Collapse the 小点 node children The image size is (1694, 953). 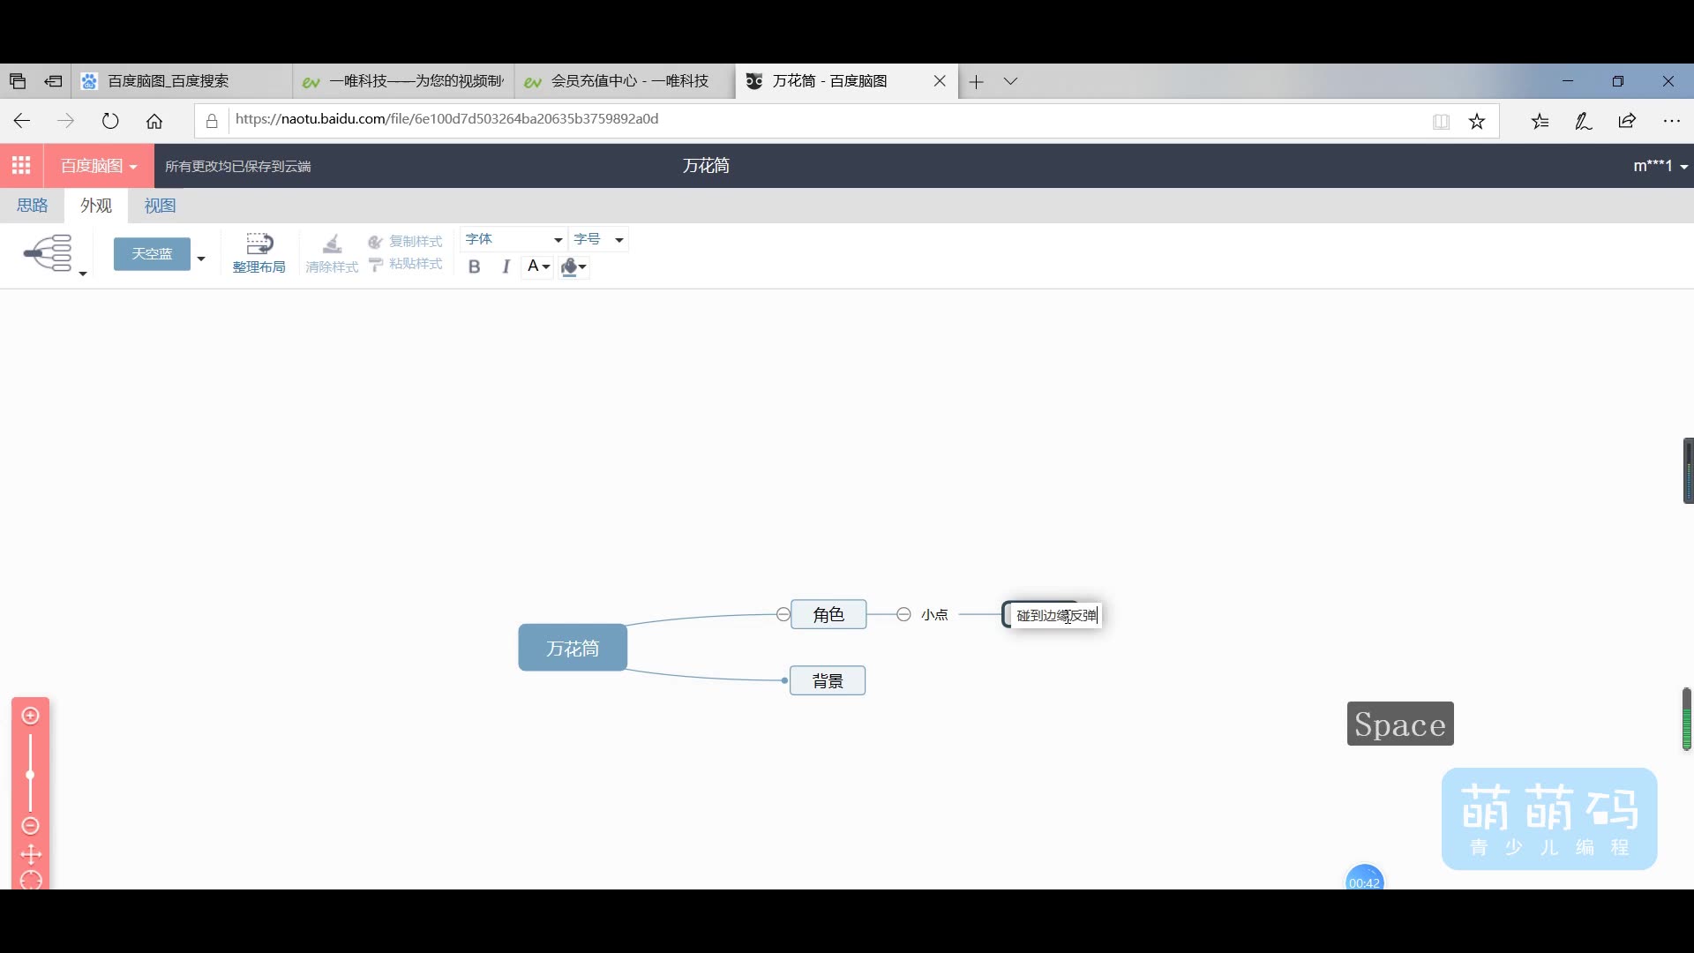tap(903, 614)
